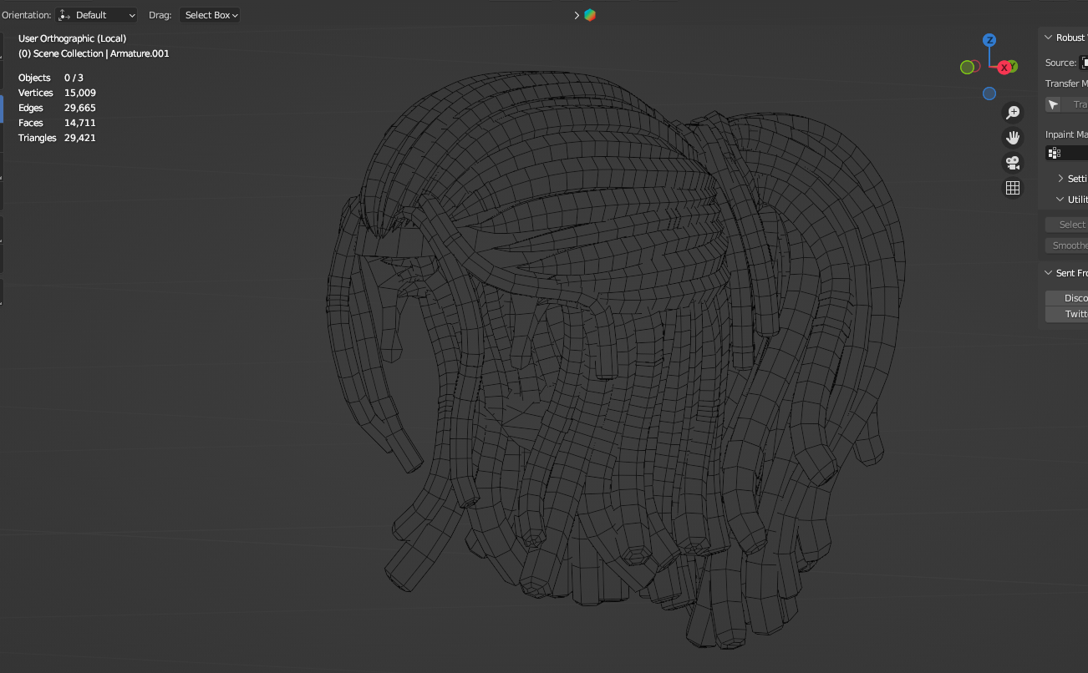Viewport: 1088px width, 673px height.
Task: Click the red X axis on gizmo
Action: click(x=1004, y=68)
